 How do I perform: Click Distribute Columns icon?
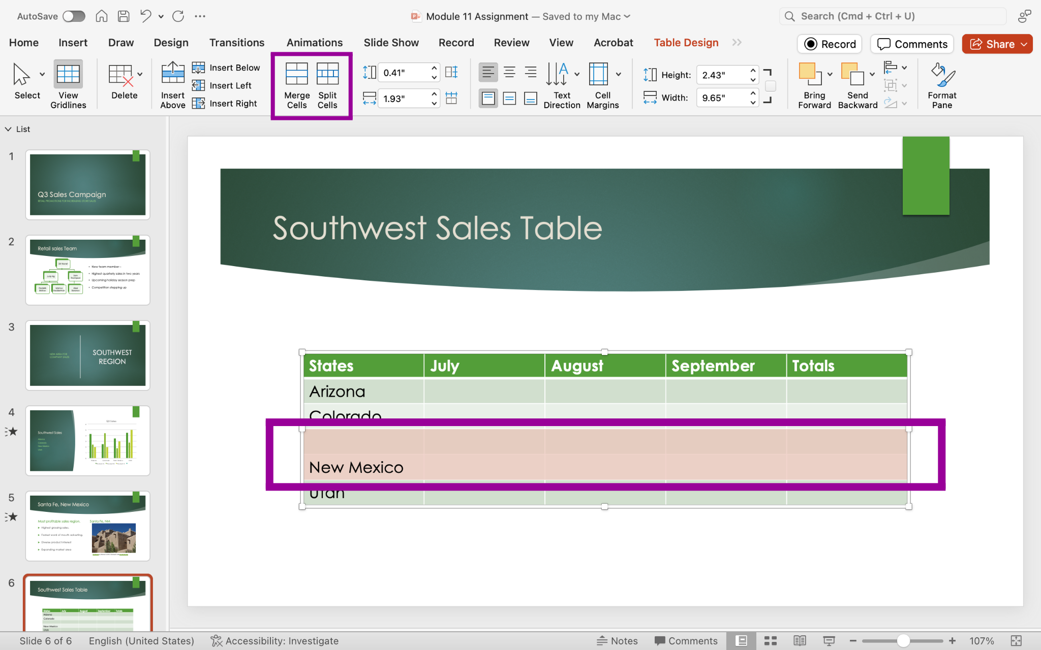coord(451,98)
